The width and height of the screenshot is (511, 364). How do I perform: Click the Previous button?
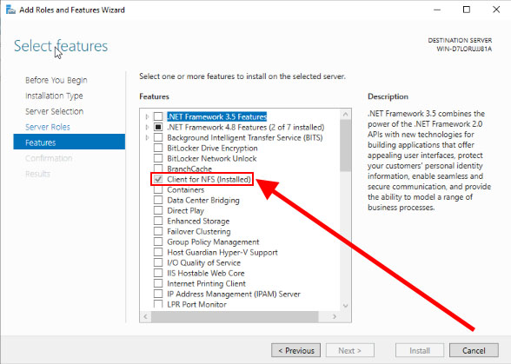click(295, 350)
